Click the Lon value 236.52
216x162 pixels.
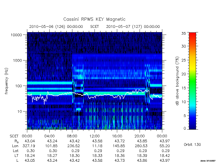[73, 146]
